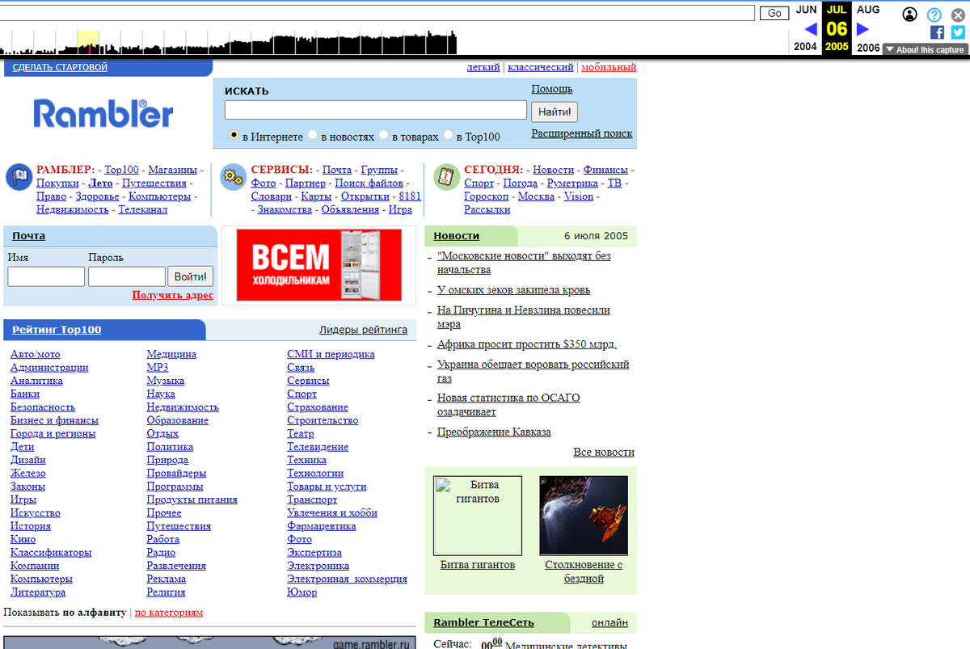
Task: Open Wayback Machine help question mark icon
Action: (934, 14)
